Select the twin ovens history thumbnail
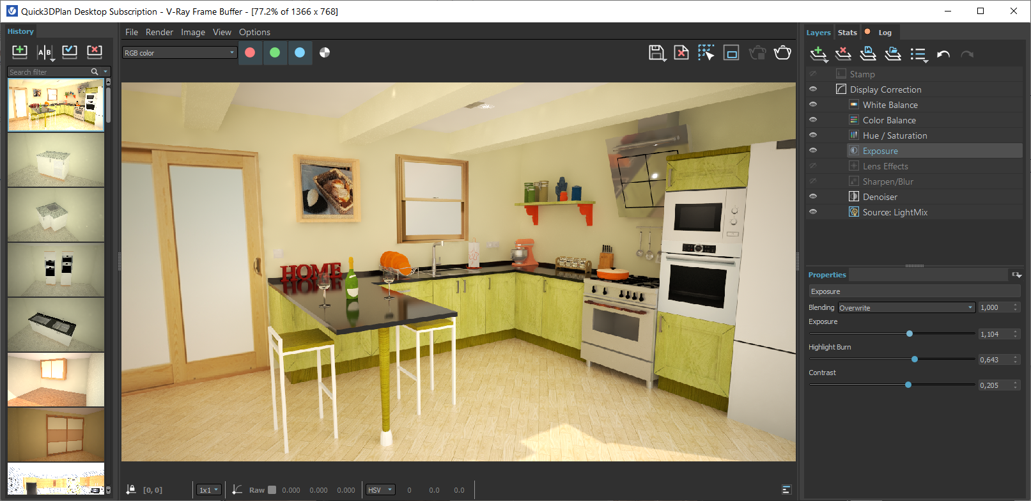 (x=56, y=270)
